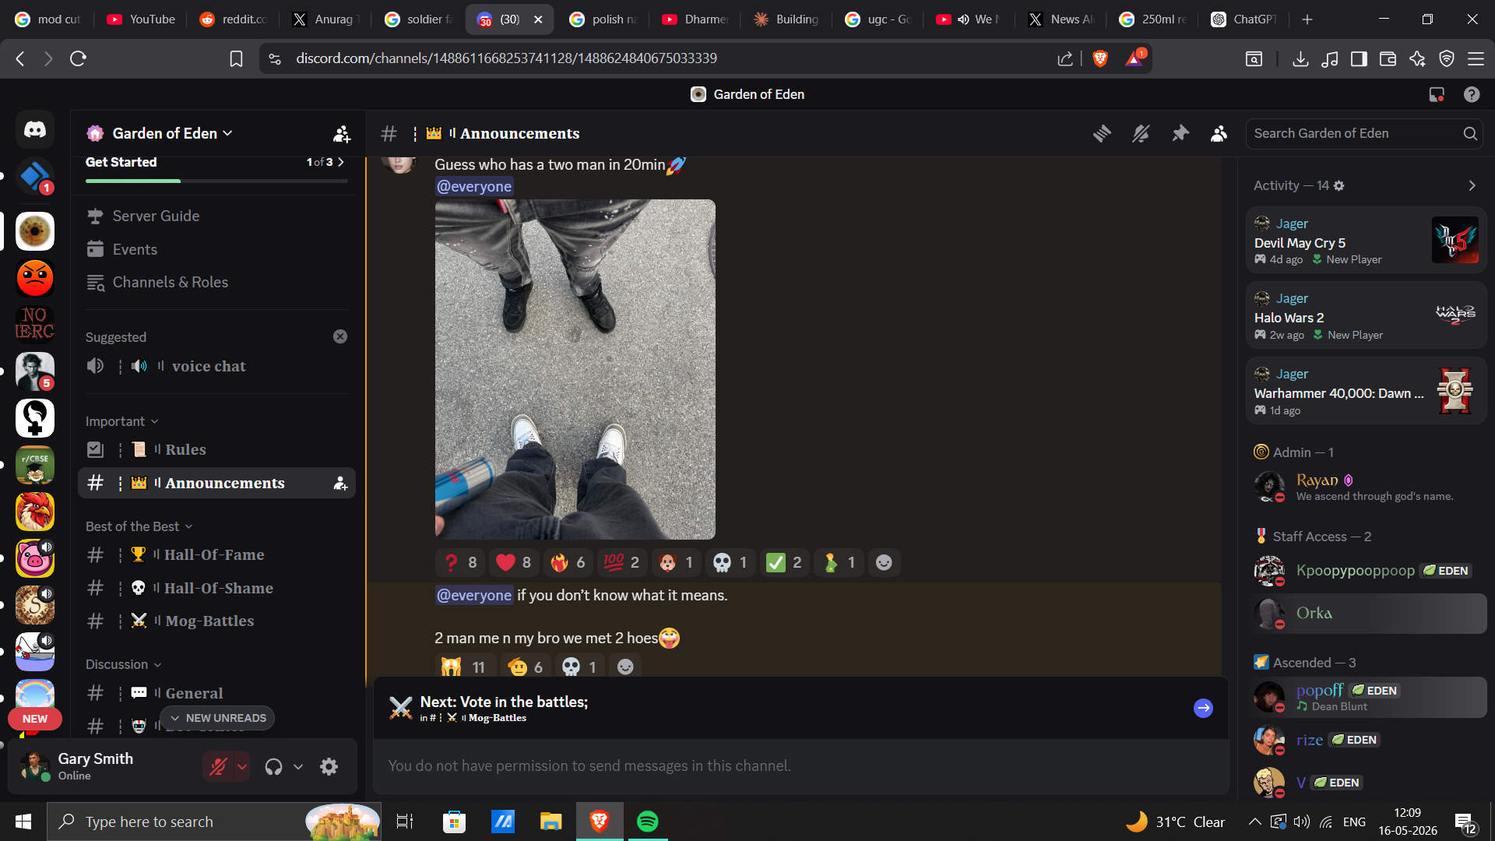Toggle green check mark reaction
1495x841 pixels.
coord(784,562)
